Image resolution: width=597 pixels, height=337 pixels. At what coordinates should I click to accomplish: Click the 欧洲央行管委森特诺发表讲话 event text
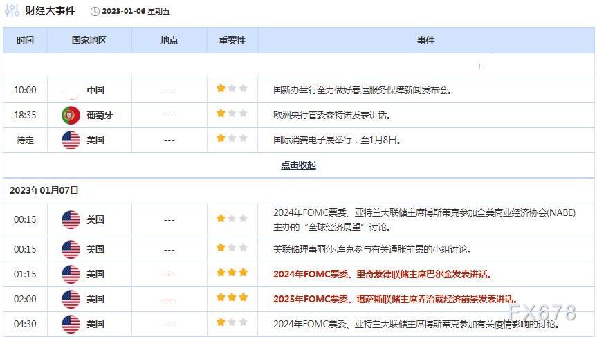point(332,115)
